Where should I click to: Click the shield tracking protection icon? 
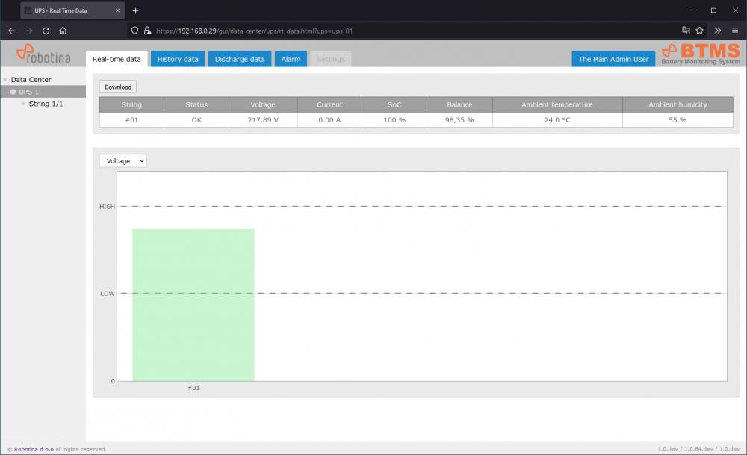click(x=134, y=31)
